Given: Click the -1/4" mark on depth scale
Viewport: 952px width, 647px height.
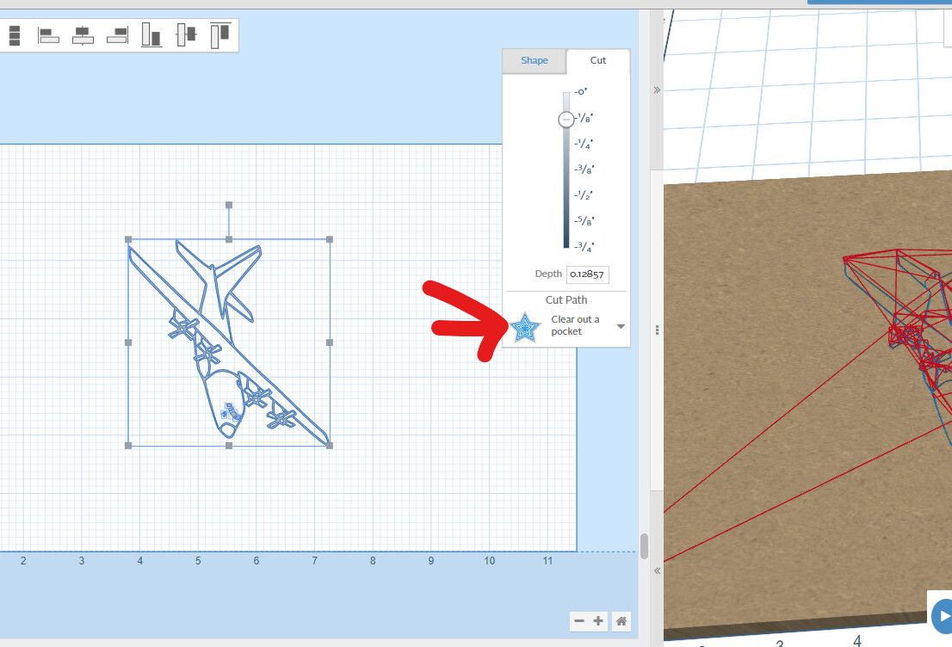Looking at the screenshot, I should coord(584,144).
